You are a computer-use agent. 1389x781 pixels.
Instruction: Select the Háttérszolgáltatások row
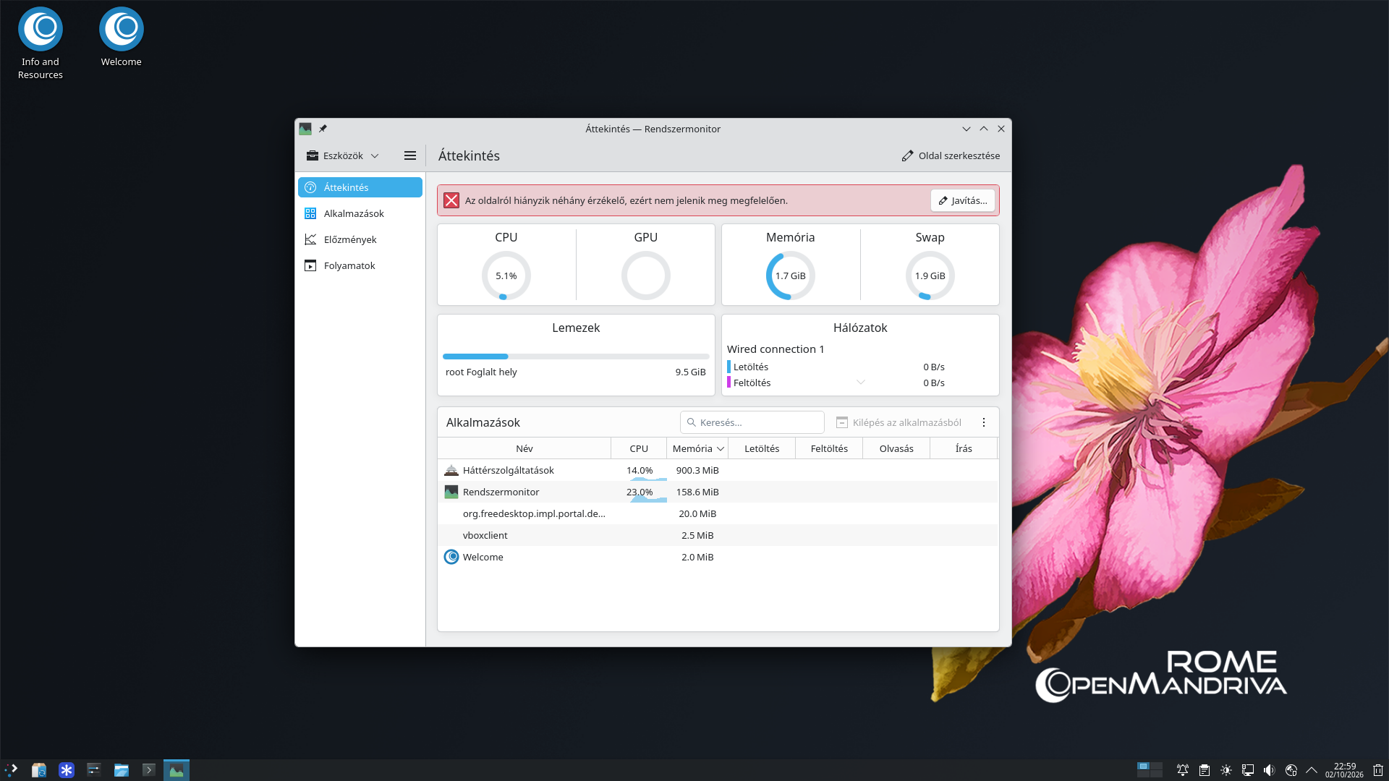click(x=718, y=470)
